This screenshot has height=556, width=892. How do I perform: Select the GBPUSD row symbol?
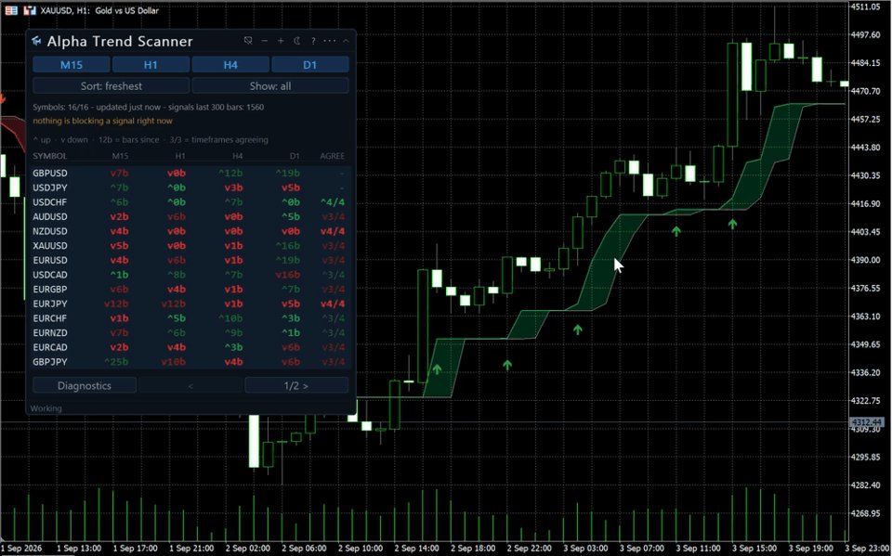50,173
